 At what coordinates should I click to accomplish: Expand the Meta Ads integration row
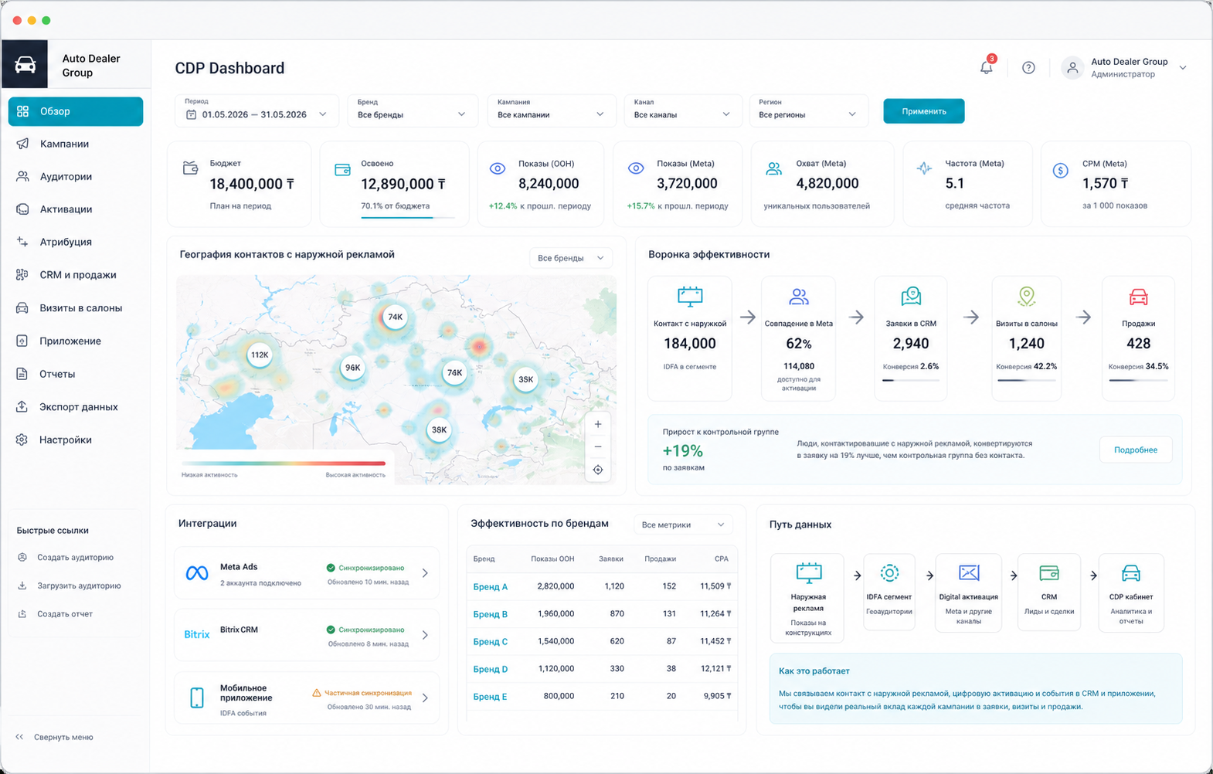307,573
